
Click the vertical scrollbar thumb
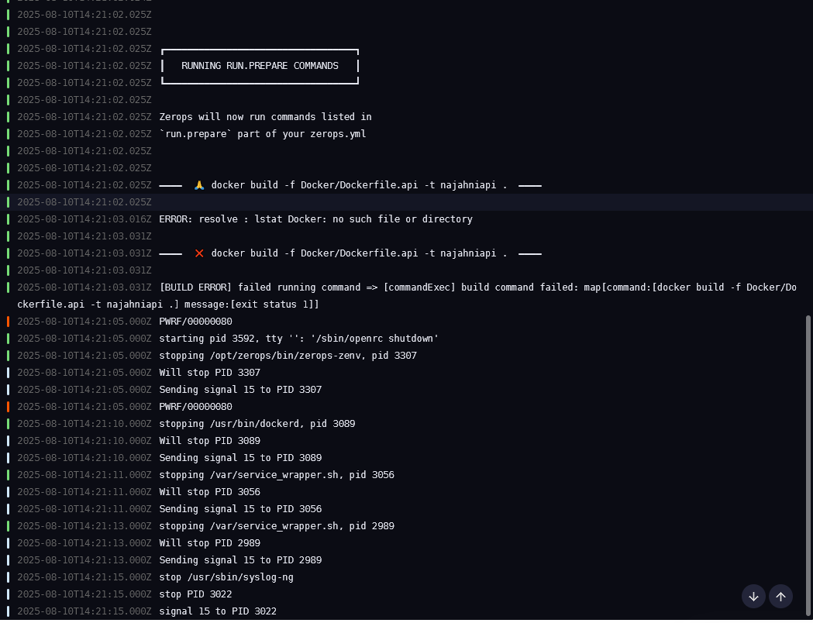808,466
